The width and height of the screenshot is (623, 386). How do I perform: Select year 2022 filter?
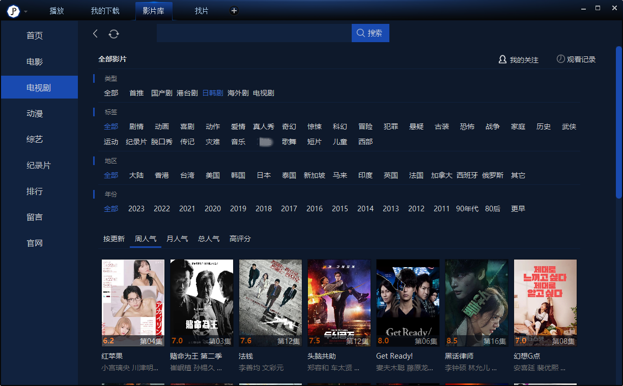pyautogui.click(x=161, y=209)
